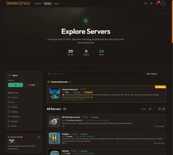Screen dimensions: 173x155
Task: Check the Vanilla server type filter
Action: click(x=9, y=126)
